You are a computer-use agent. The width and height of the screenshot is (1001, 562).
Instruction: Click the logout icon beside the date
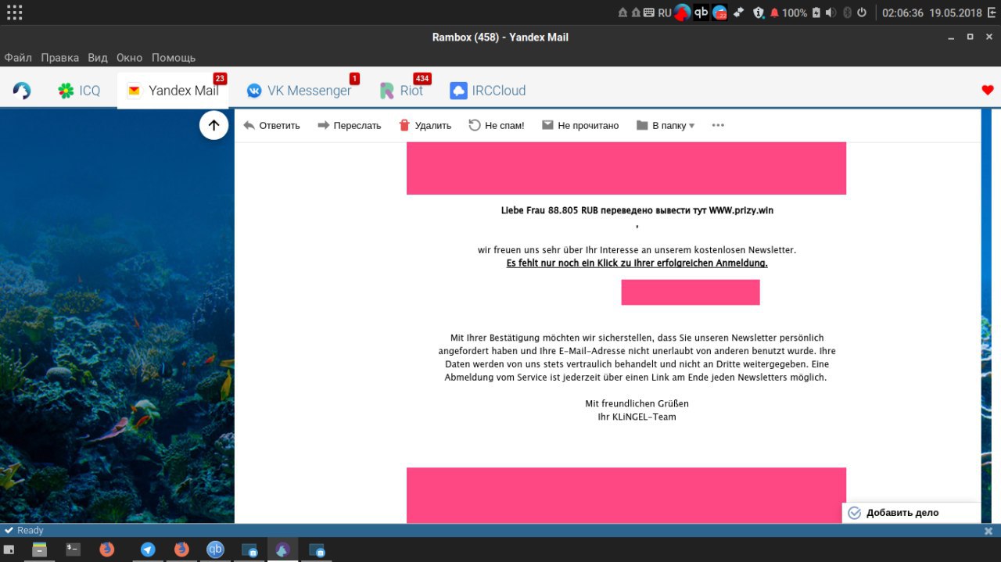click(992, 13)
